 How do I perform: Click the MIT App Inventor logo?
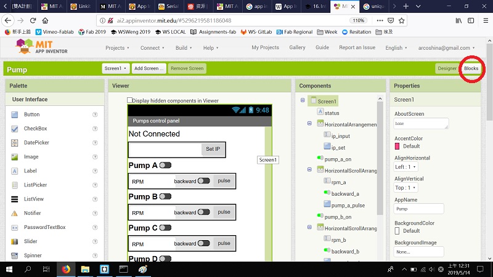point(41,47)
